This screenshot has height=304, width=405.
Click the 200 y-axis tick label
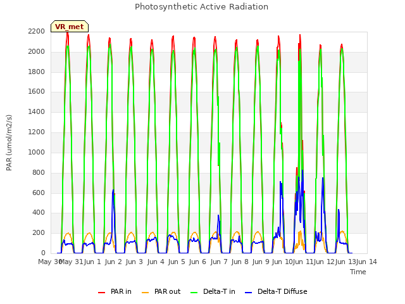pyautogui.click(x=39, y=232)
